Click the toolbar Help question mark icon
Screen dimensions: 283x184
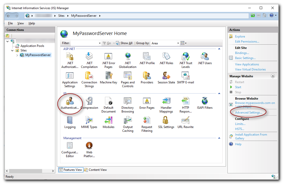click(x=271, y=15)
